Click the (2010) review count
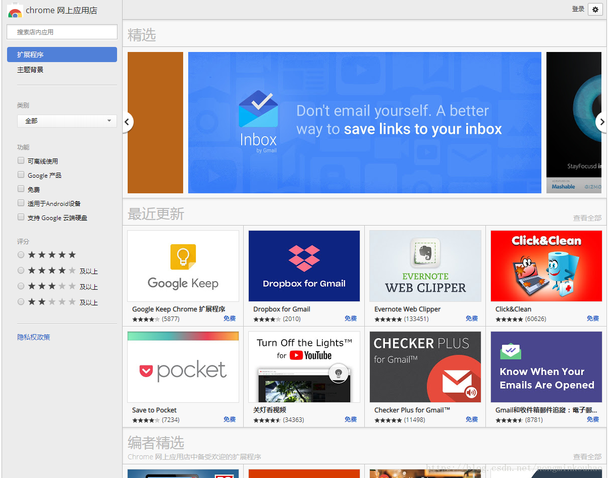The width and height of the screenshot is (608, 478). tap(292, 319)
